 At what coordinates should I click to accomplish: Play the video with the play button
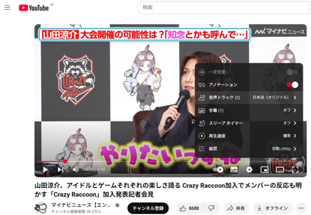click(45, 170)
